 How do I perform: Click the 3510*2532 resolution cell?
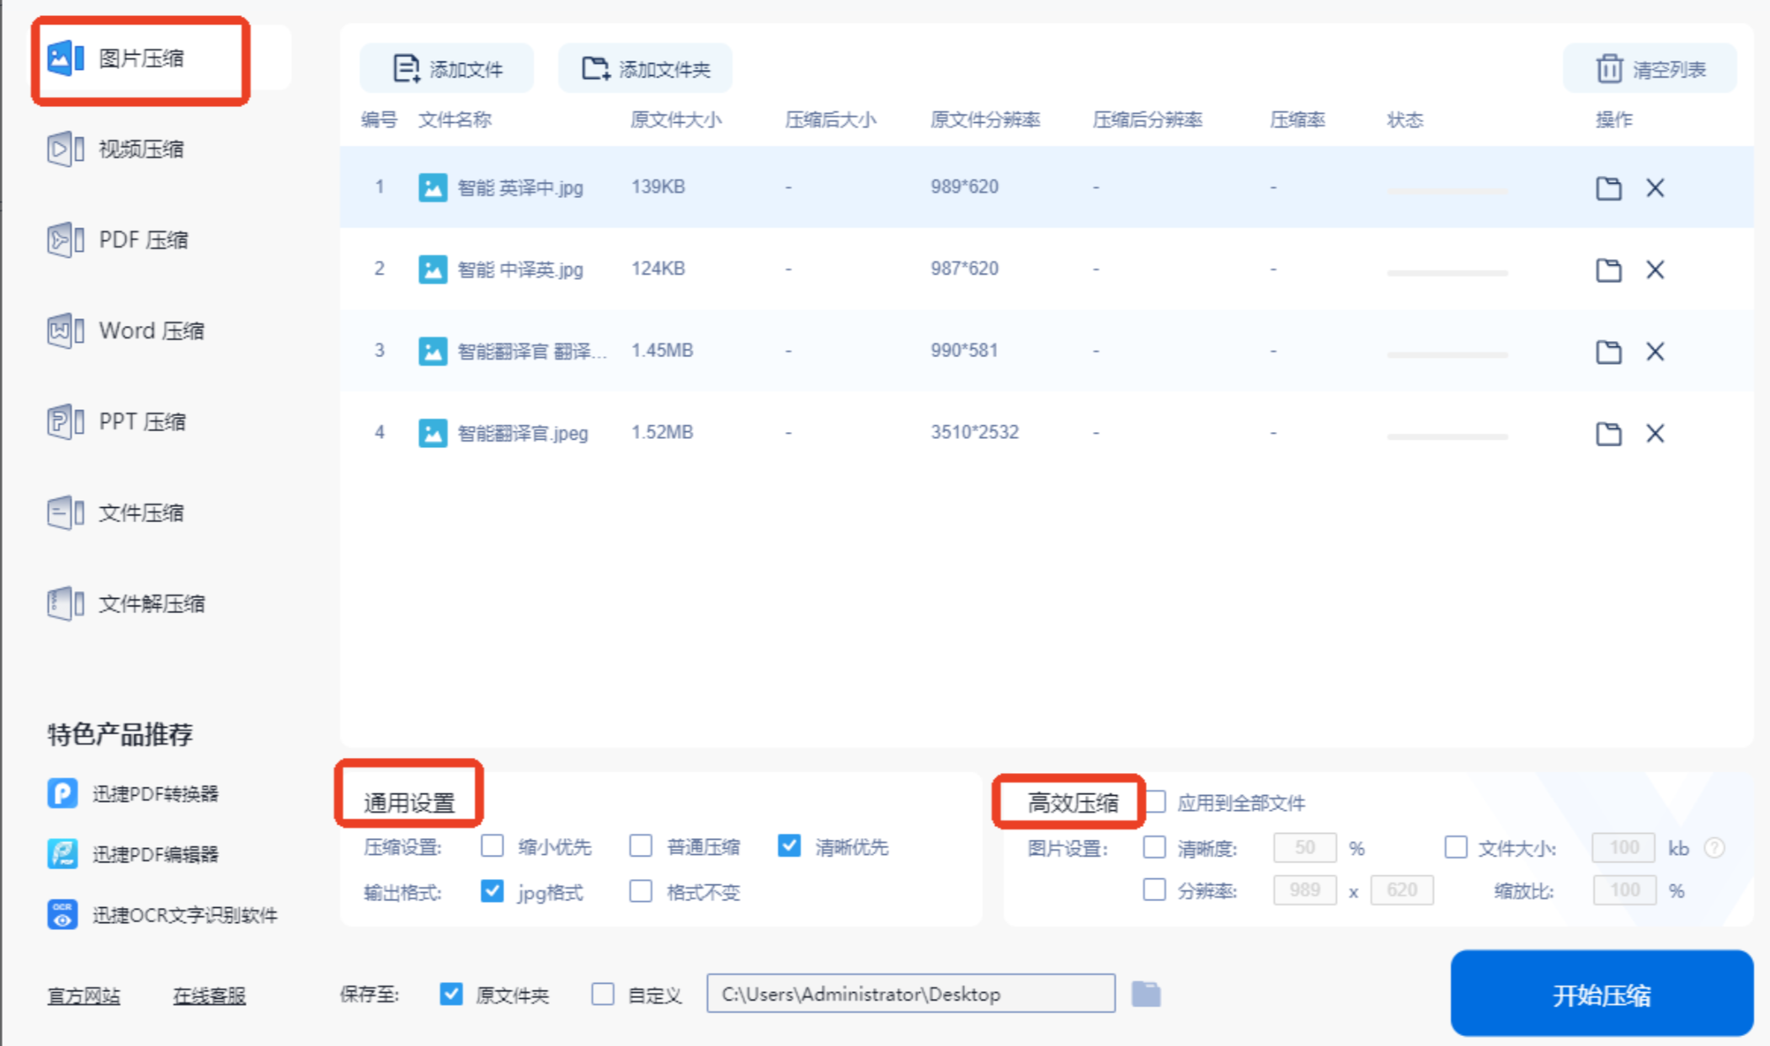(x=974, y=433)
